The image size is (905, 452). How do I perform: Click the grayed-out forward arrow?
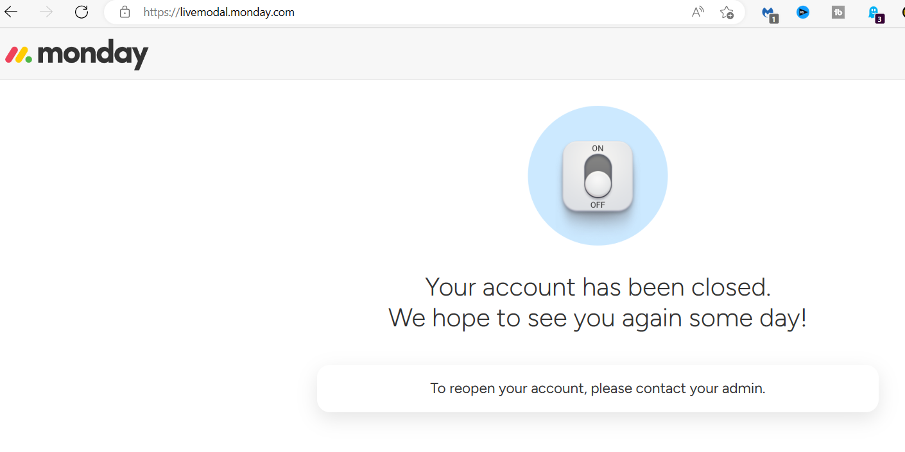46,12
